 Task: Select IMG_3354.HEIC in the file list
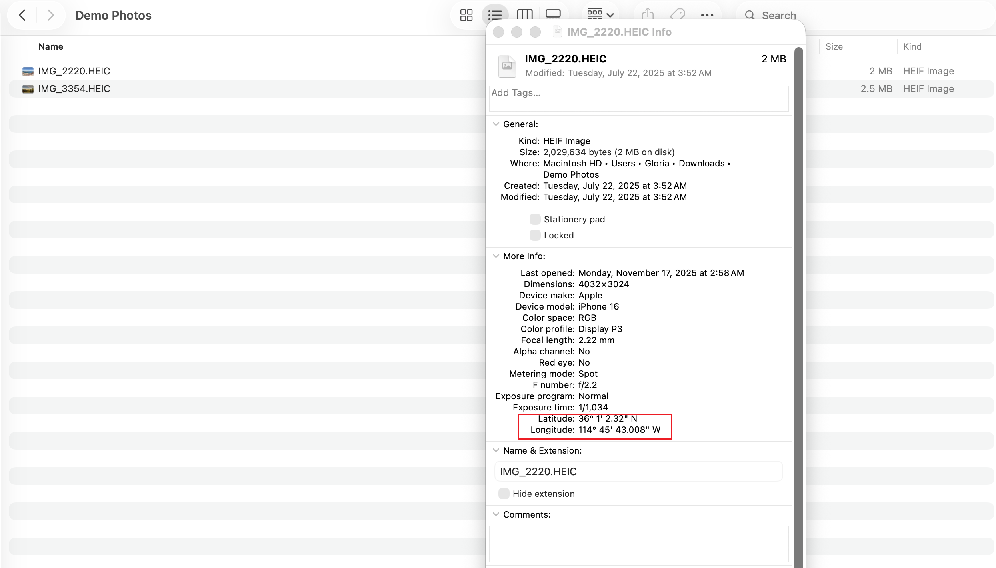(x=74, y=88)
